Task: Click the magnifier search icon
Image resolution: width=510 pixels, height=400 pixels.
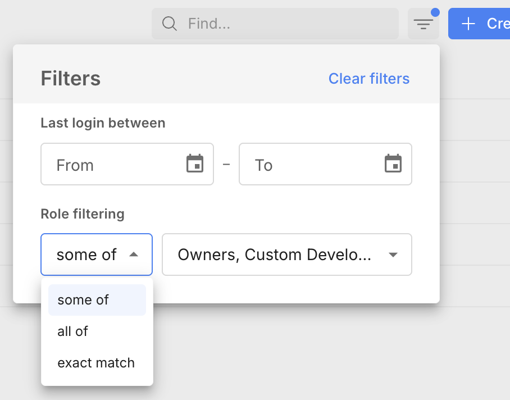Action: [x=169, y=24]
